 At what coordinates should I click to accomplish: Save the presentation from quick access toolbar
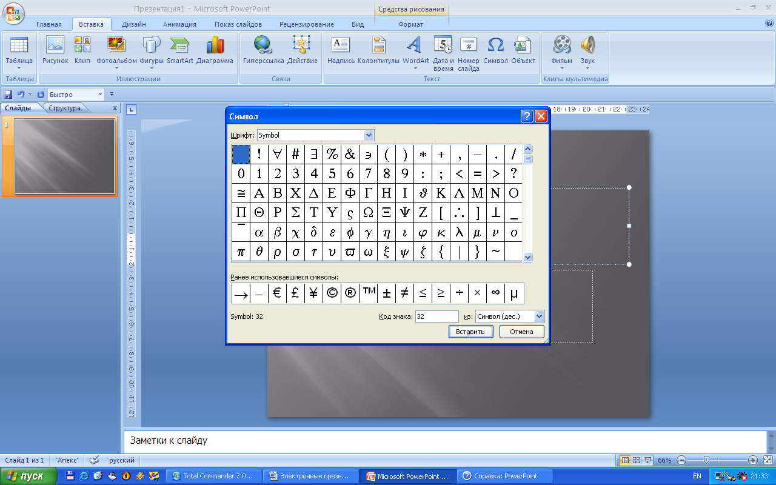(8, 95)
